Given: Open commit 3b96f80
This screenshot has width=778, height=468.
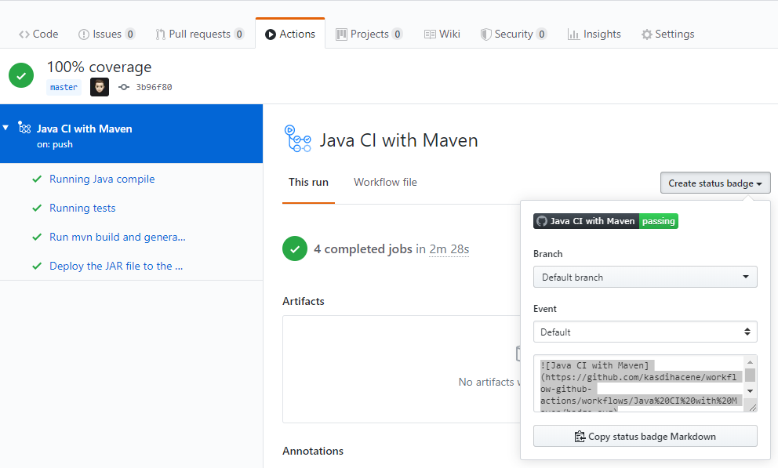Looking at the screenshot, I should coord(154,87).
